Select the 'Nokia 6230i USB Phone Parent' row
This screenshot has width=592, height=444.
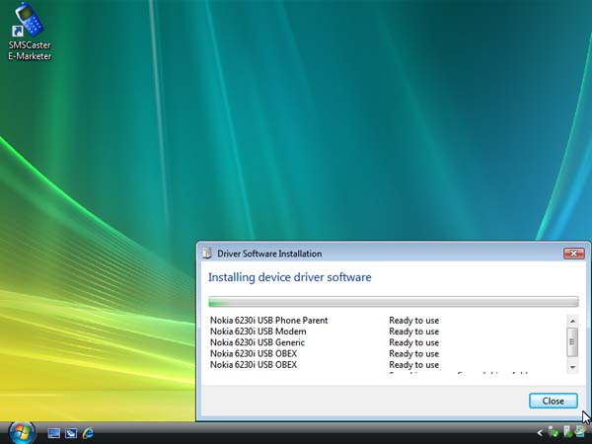click(268, 320)
